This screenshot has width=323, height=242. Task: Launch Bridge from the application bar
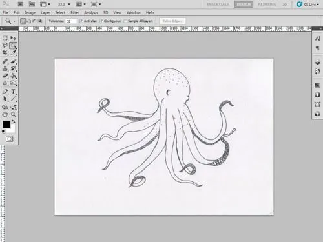(20, 4)
